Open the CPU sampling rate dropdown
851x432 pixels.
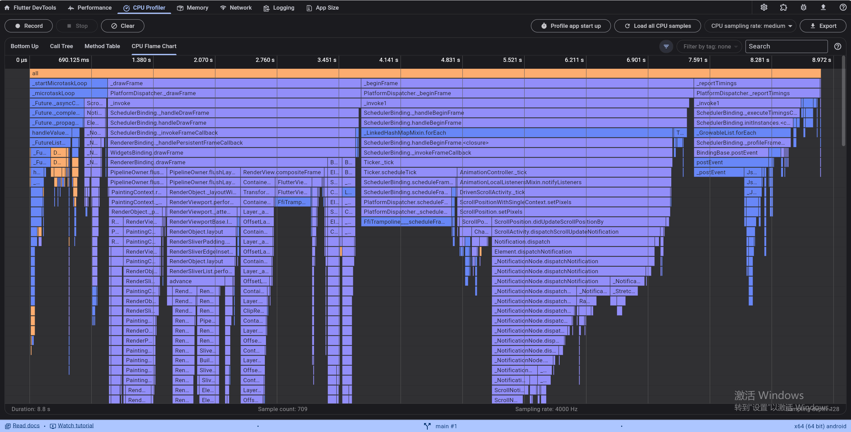750,26
